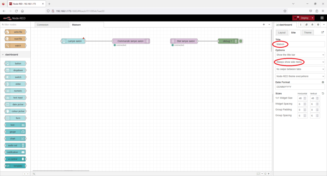Open the help book sidebar icon
Screen dimensions: 327x176
click(x=306, y=25)
